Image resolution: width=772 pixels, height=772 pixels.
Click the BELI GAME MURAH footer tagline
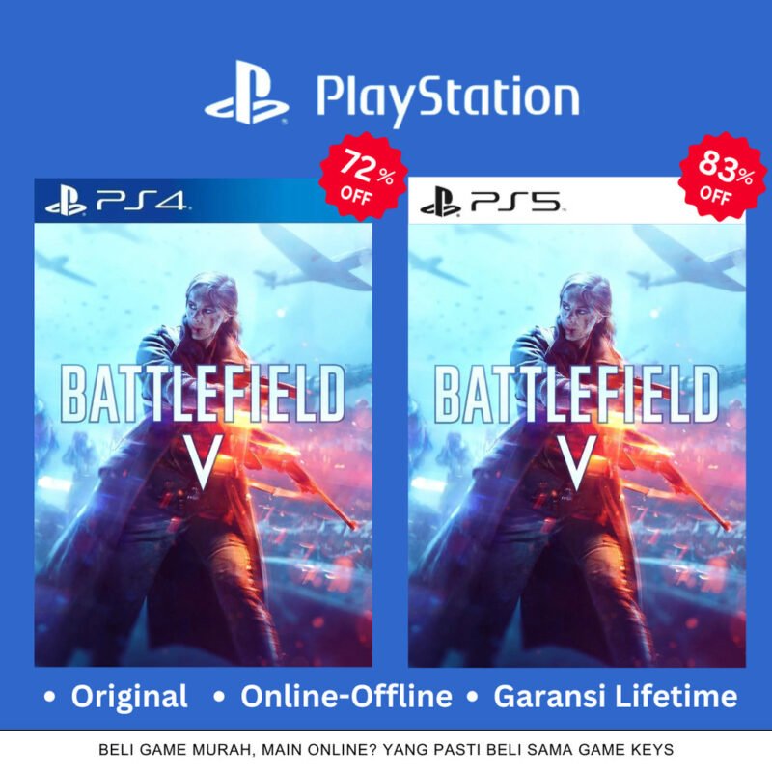pos(386,750)
